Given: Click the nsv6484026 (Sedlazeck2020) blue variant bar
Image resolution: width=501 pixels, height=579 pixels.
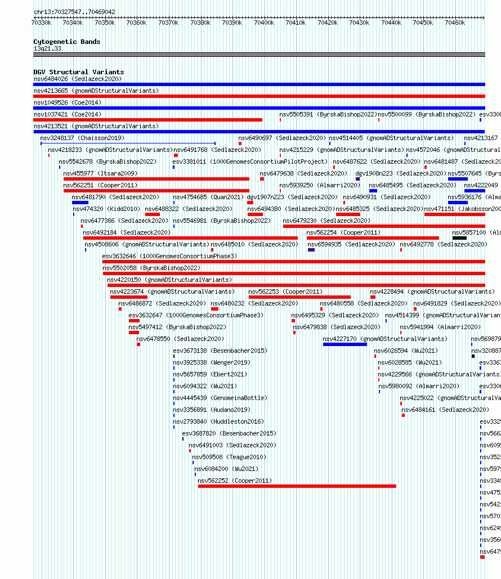Looking at the screenshot, I should coord(259,84).
